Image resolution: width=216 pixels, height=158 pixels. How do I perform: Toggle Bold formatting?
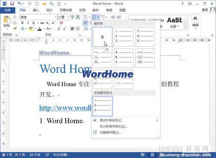(22, 23)
